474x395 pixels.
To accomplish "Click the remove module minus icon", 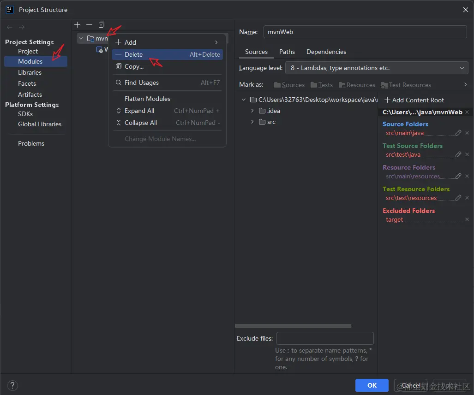I will pos(89,25).
